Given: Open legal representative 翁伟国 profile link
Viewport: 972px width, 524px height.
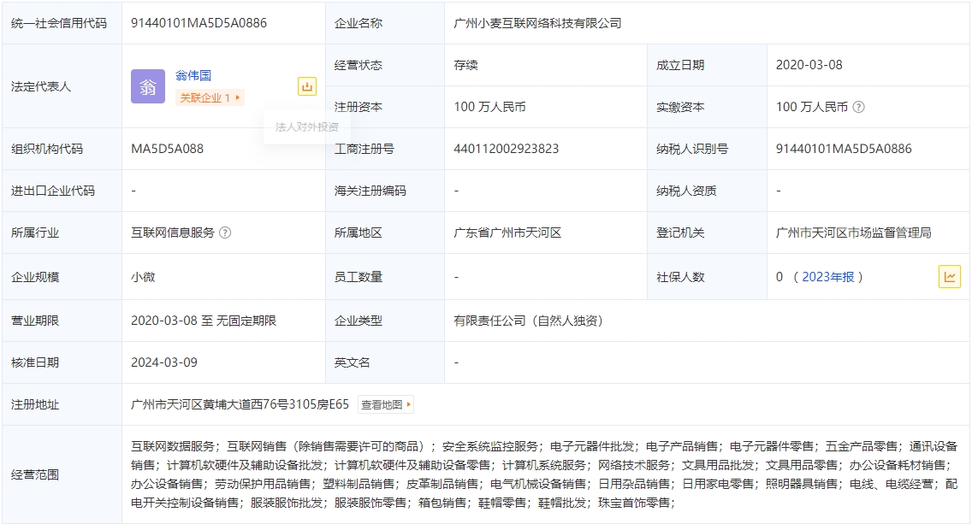Looking at the screenshot, I should (193, 76).
